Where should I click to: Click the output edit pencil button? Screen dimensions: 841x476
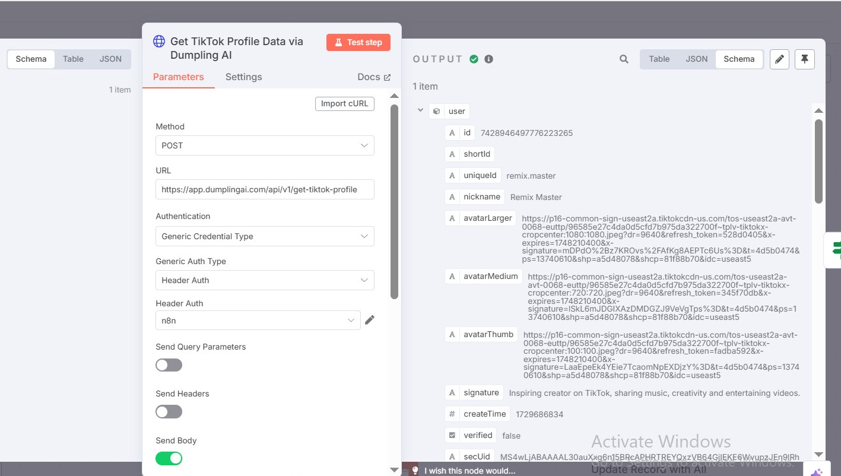point(779,59)
